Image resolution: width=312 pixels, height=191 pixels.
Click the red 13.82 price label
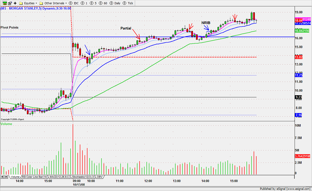(x=299, y=57)
